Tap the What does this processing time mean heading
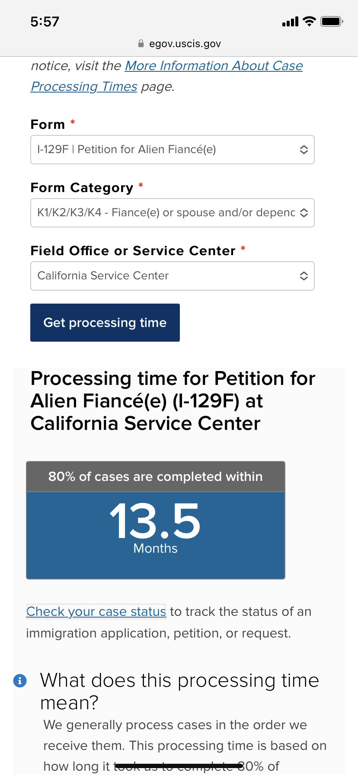Viewport: 358px width, 775px height. (179, 691)
